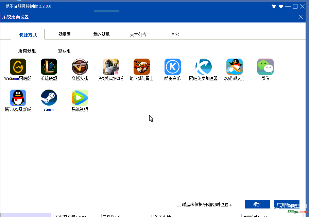Select the 腾讯QQ最新版 penguin icon
Screen dimensions: 309x217
tap(18, 98)
